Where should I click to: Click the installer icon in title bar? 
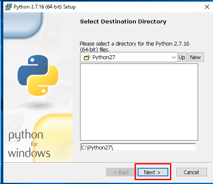pos(8,7)
